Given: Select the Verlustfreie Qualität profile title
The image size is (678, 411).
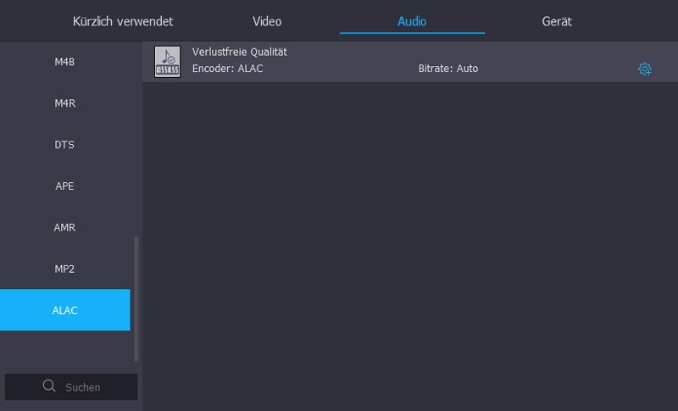Looking at the screenshot, I should [x=240, y=52].
